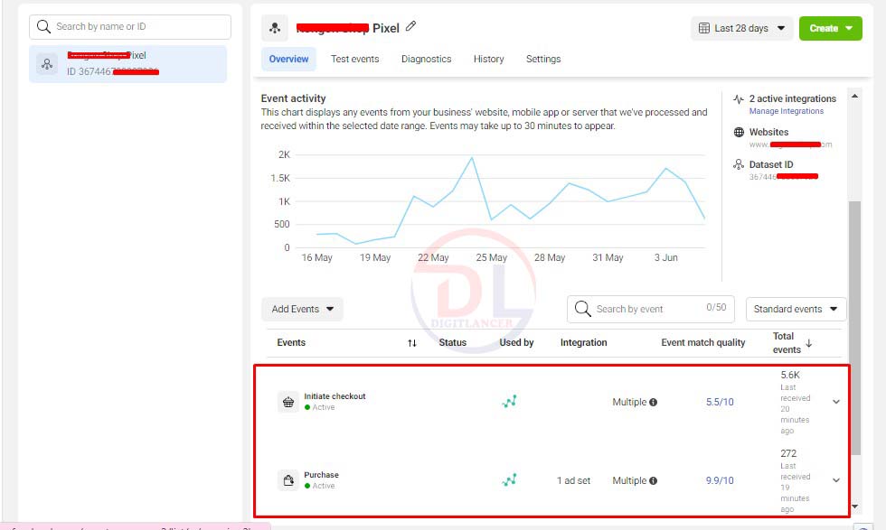Switch to the Overview tab
The width and height of the screenshot is (886, 530).
(x=288, y=60)
